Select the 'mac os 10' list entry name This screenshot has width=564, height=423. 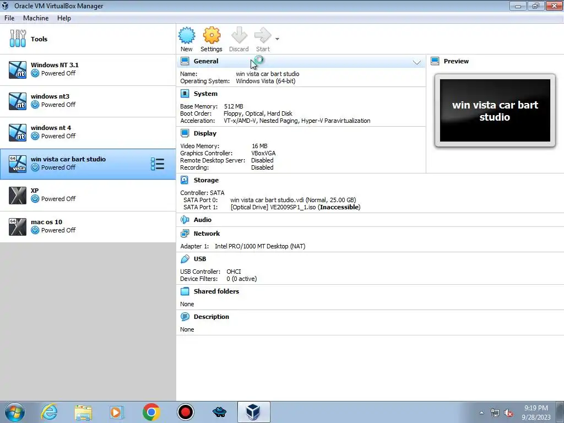tap(46, 221)
